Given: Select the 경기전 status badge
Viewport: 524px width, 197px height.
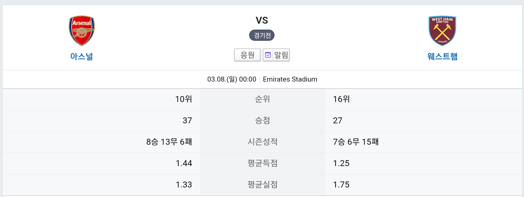Looking at the screenshot, I should click(x=262, y=35).
